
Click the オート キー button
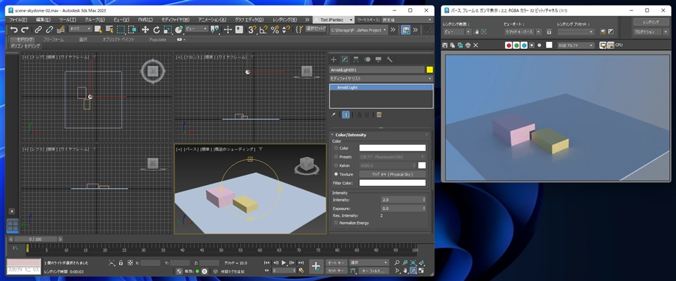[x=337, y=262]
